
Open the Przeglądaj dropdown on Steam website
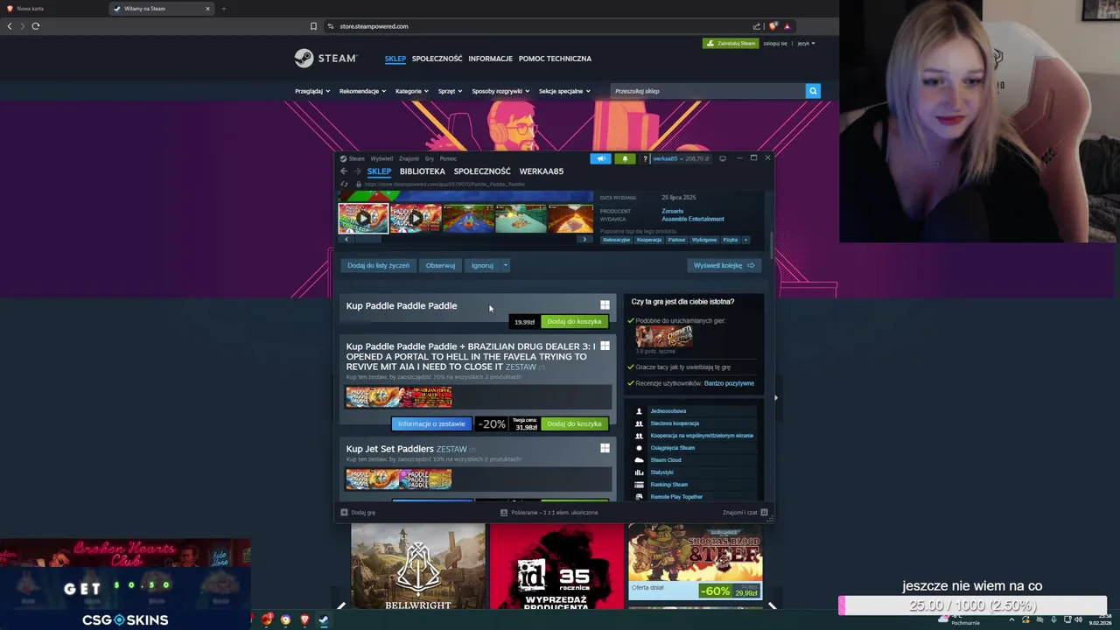[x=312, y=91]
